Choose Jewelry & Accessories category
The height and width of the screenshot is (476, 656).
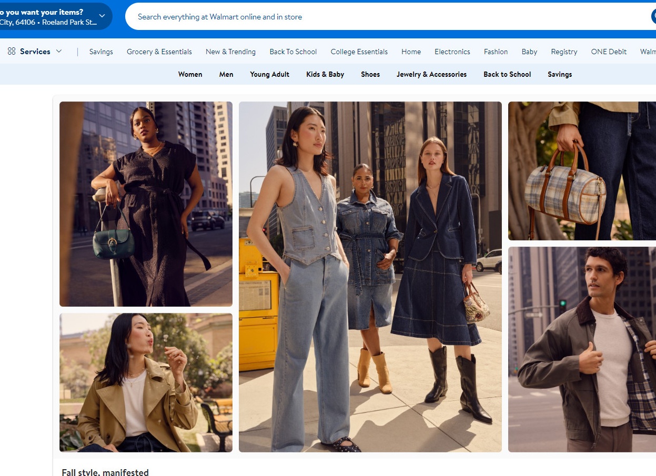point(431,74)
